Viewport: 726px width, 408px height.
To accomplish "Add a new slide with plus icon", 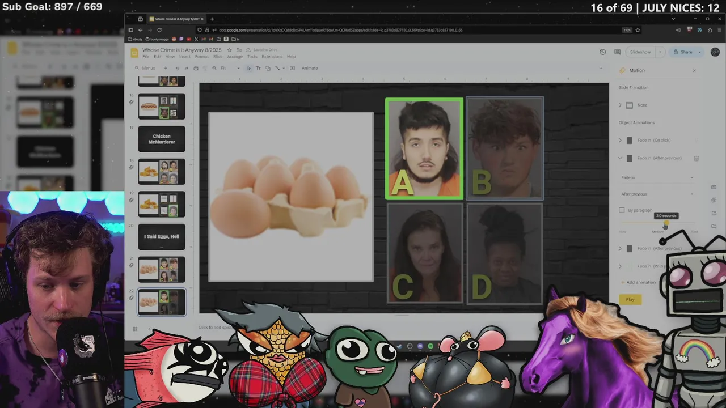I will point(166,68).
